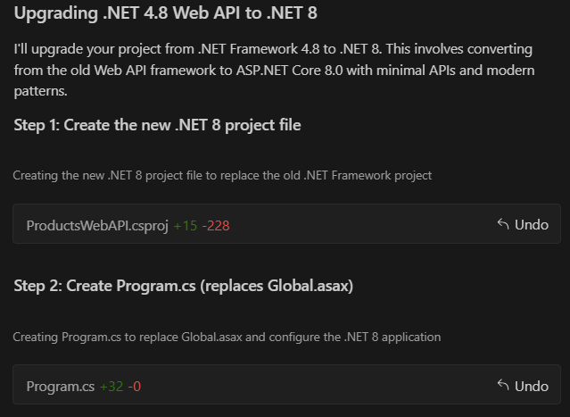The width and height of the screenshot is (570, 417).
Task: Click the undo arrow icon for Program.cs
Action: (x=503, y=386)
